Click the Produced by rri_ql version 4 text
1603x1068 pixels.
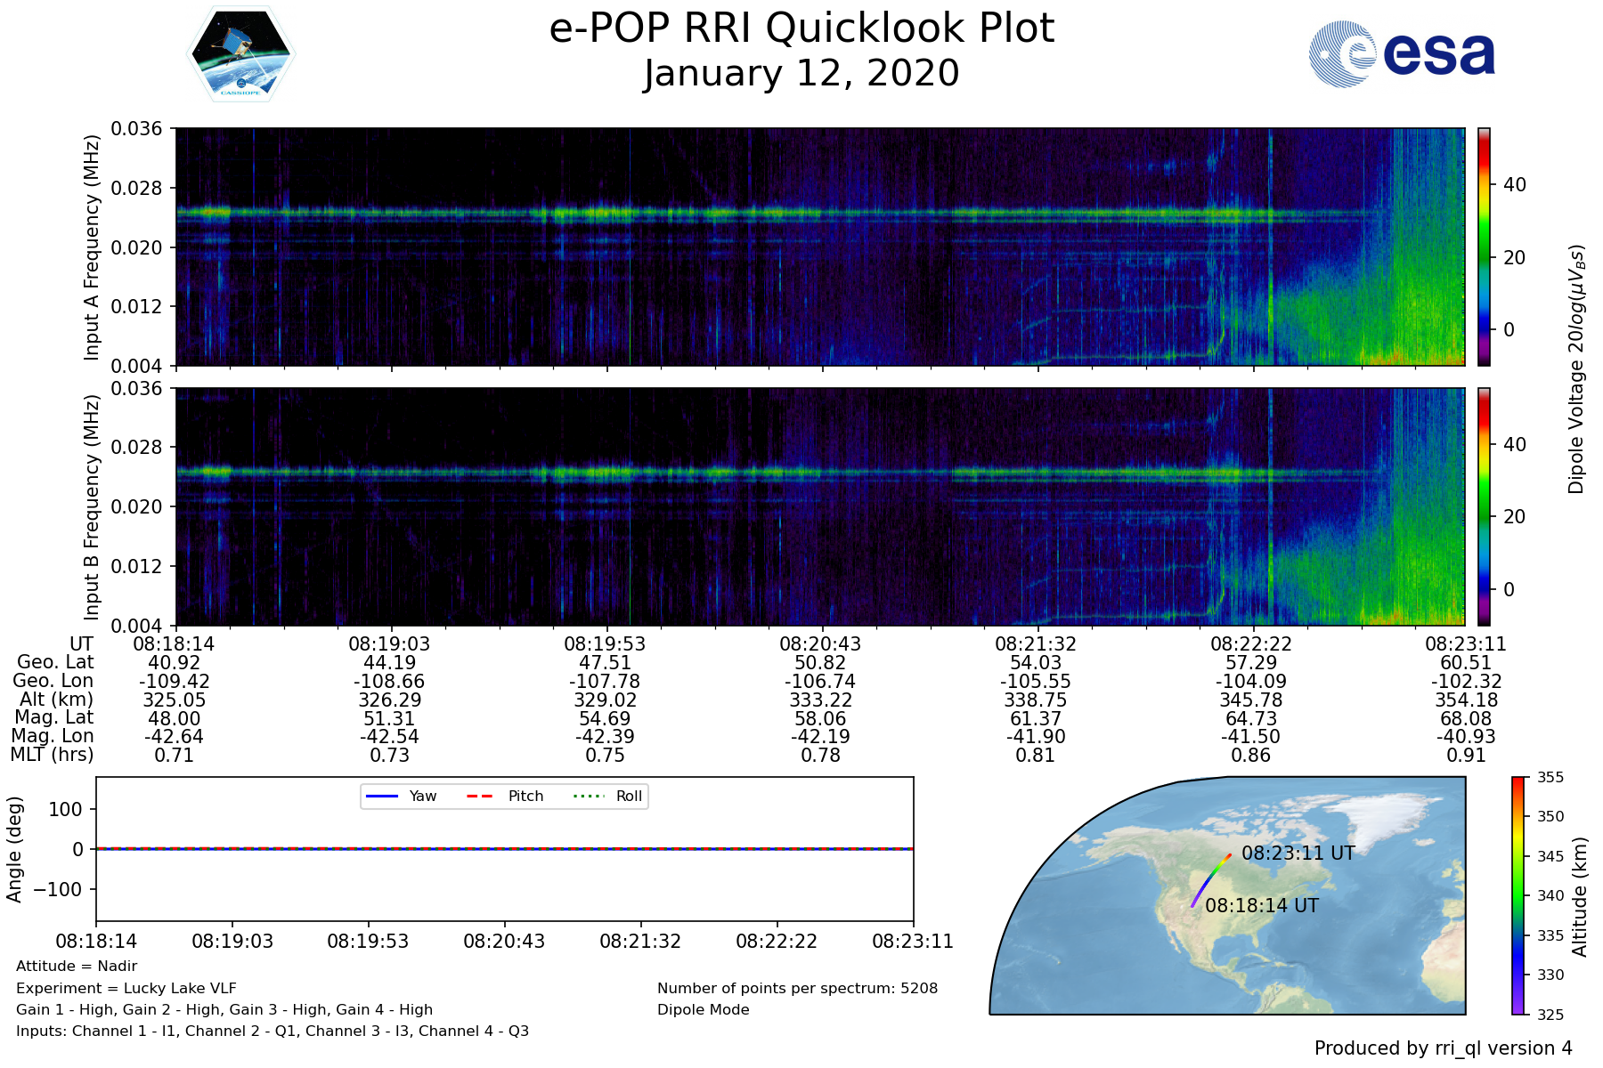point(1443,1048)
